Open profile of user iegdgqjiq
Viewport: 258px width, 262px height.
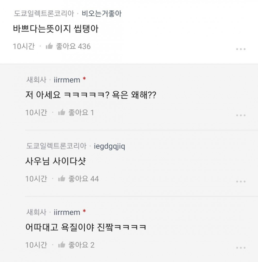click(x=110, y=146)
